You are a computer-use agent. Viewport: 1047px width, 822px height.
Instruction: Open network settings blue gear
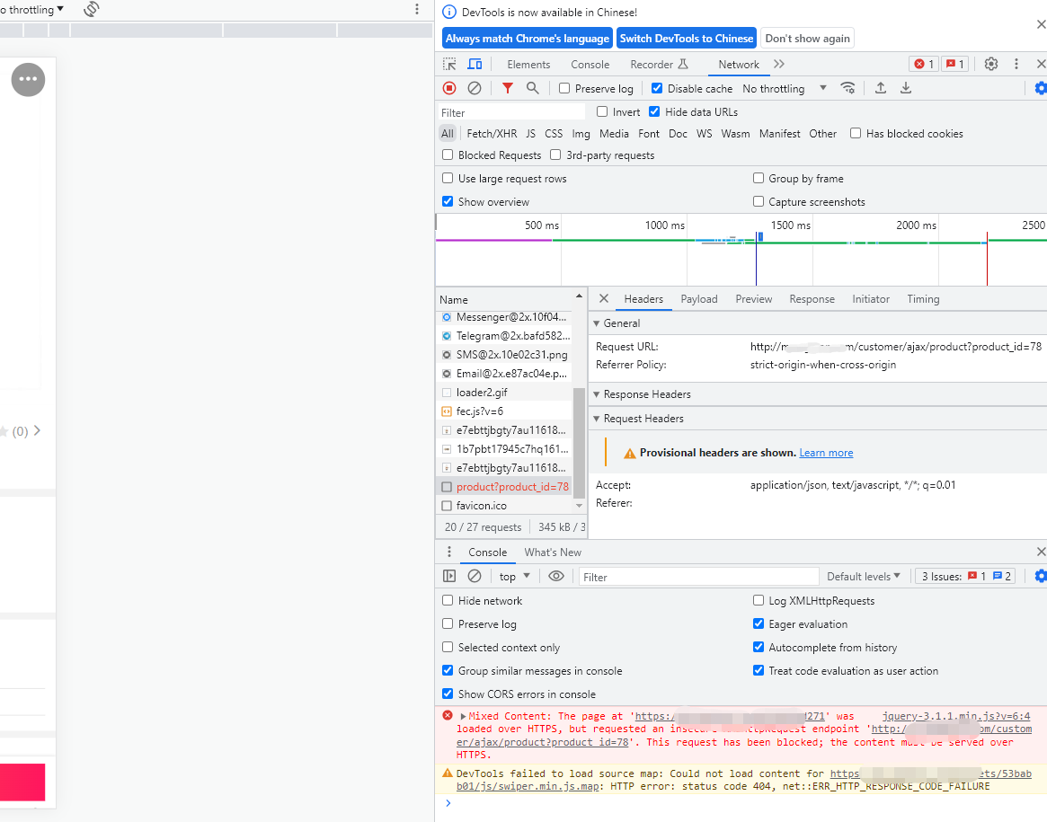[1041, 88]
